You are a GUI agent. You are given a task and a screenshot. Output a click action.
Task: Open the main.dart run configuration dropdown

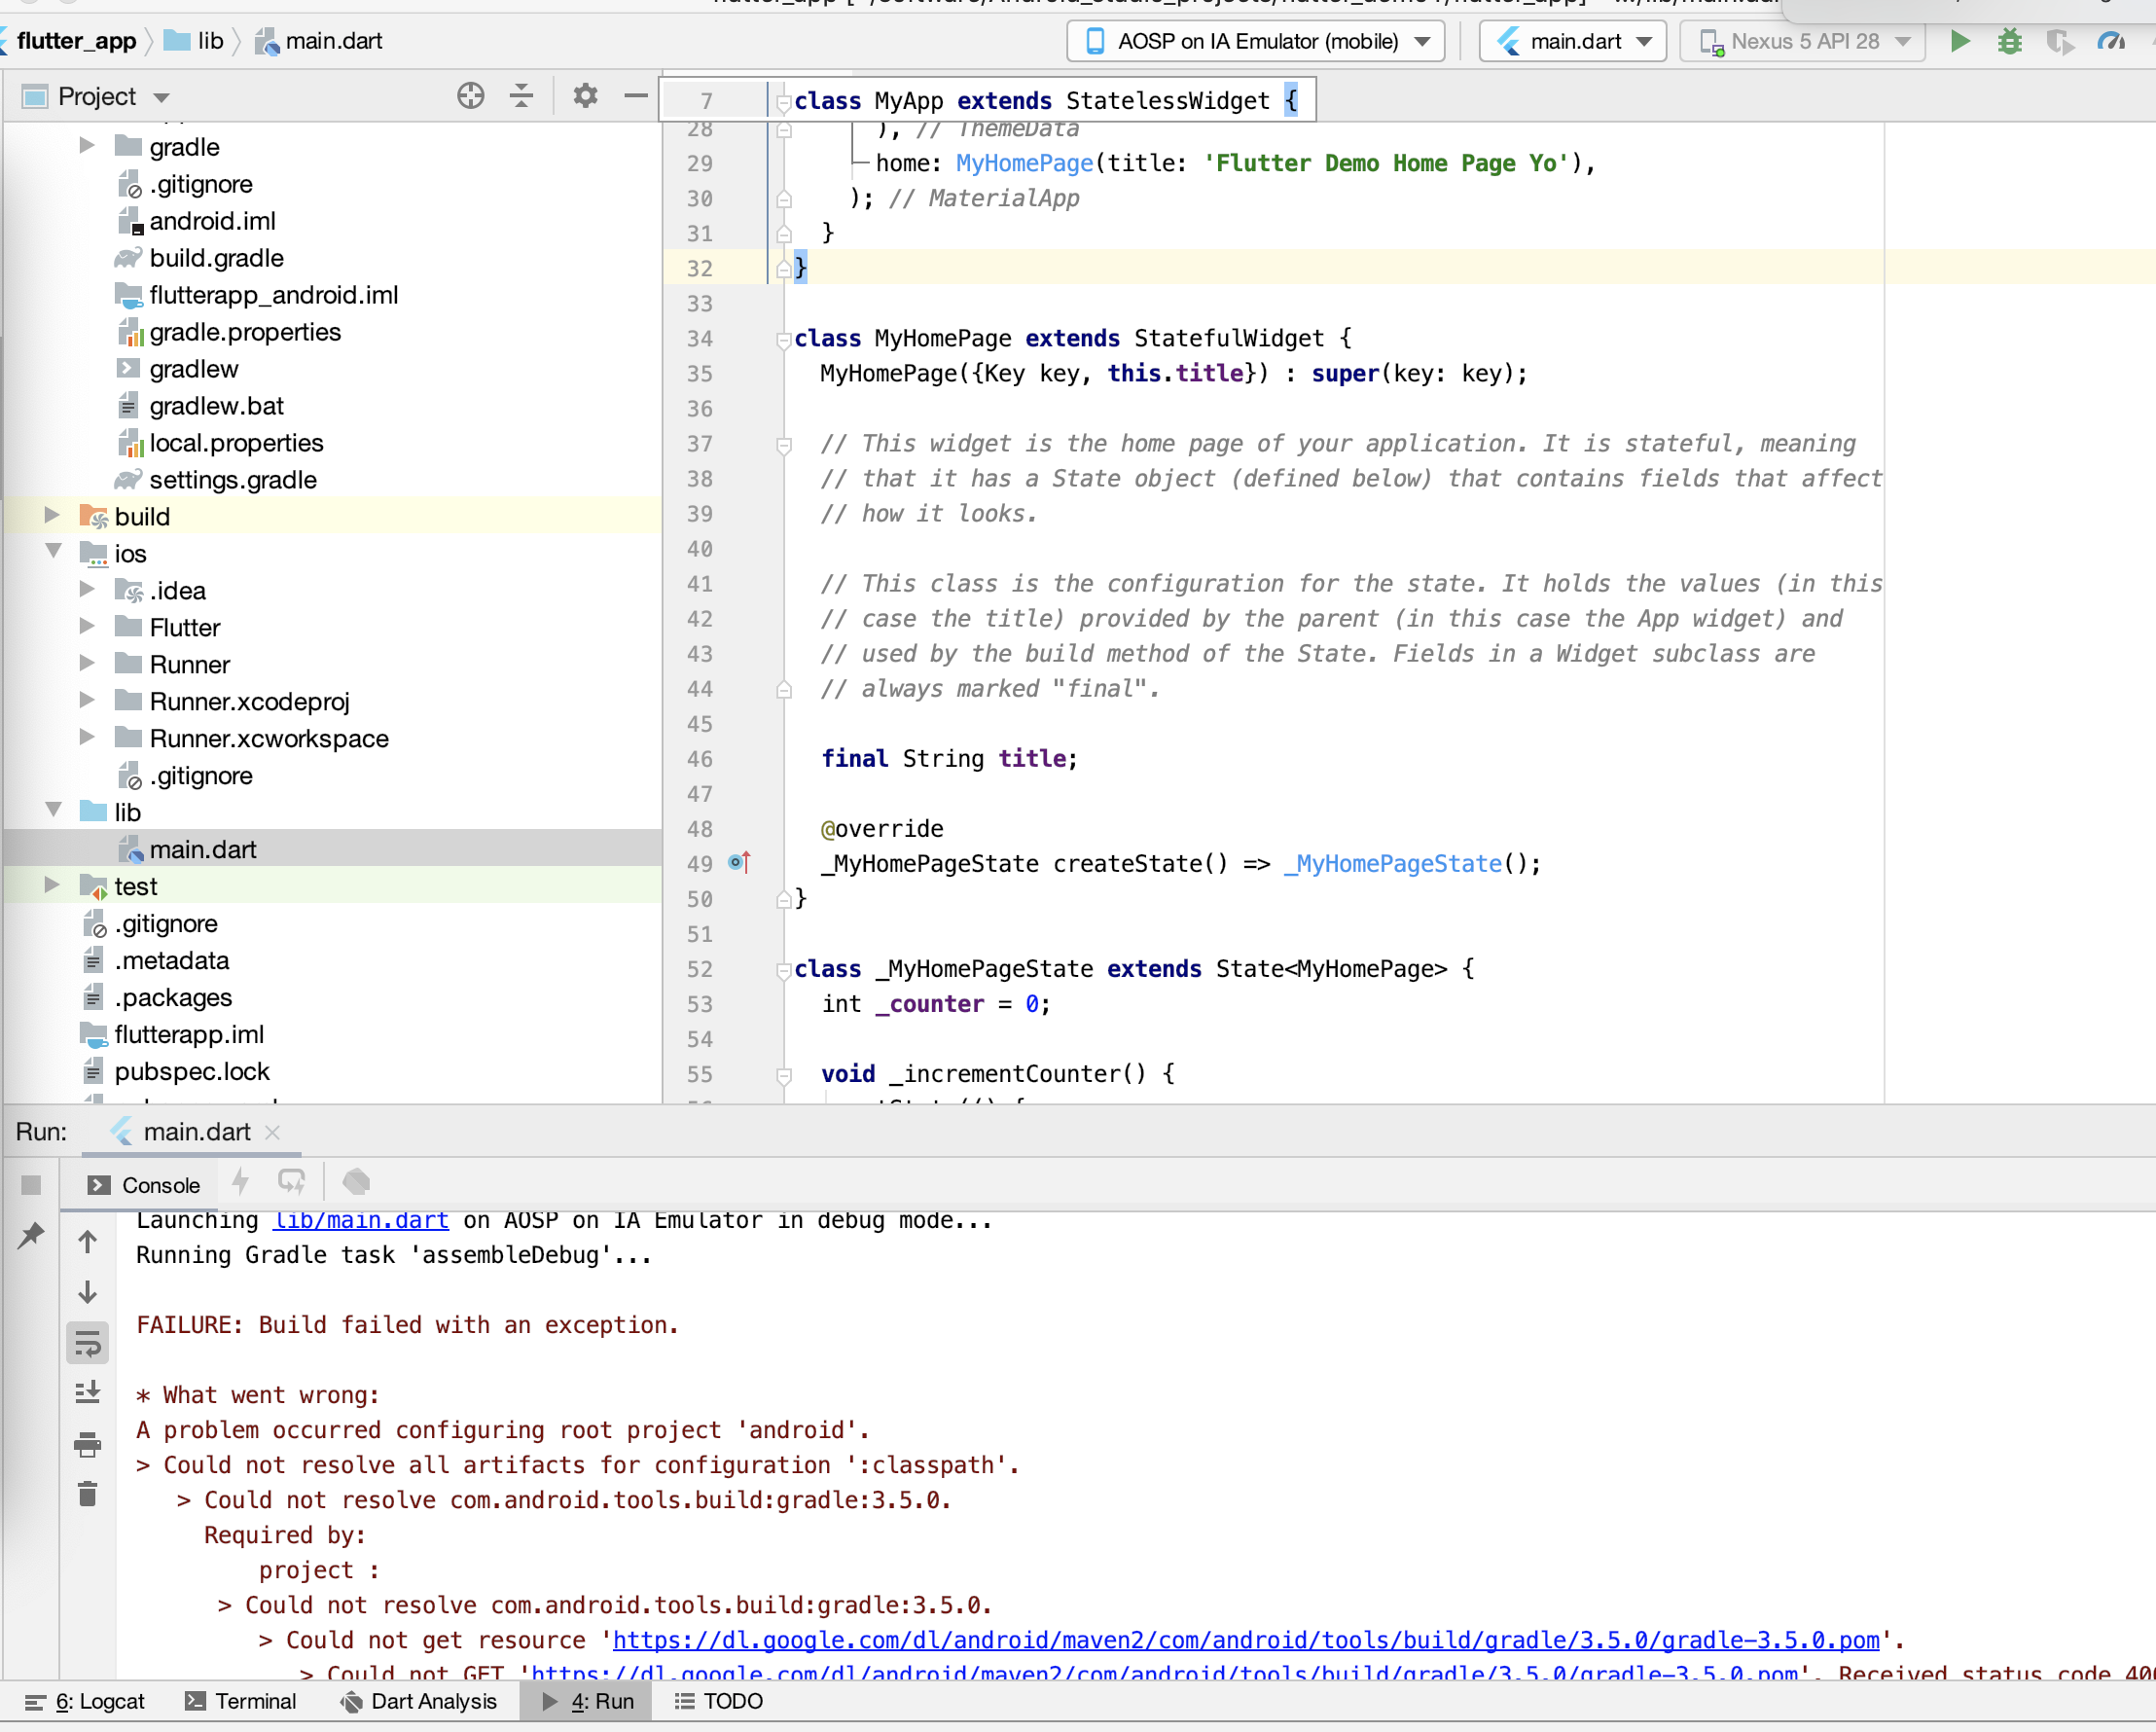pos(1572,41)
